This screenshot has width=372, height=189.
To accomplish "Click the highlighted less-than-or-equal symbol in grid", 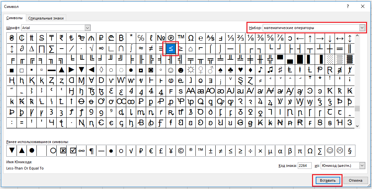I will pyautogui.click(x=171, y=49).
